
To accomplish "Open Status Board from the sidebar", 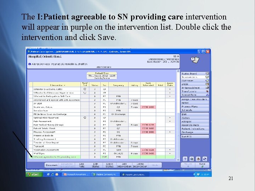I will coord(195,74).
